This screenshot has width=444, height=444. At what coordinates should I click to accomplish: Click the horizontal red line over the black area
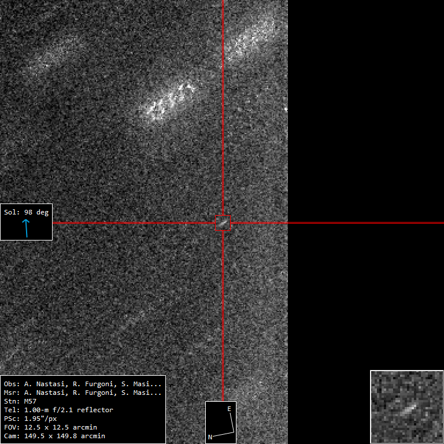[x=364, y=223]
